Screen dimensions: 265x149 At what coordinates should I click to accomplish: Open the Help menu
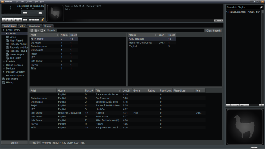tap(42, 2)
